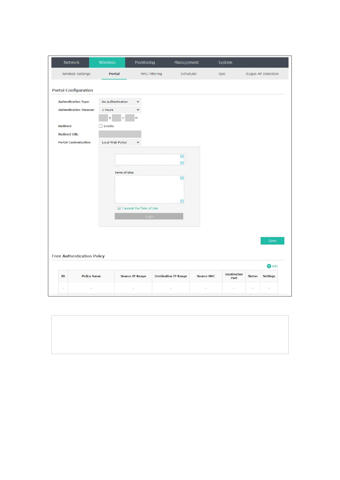
Task: Click the Policy Name column header
Action: (x=91, y=276)
